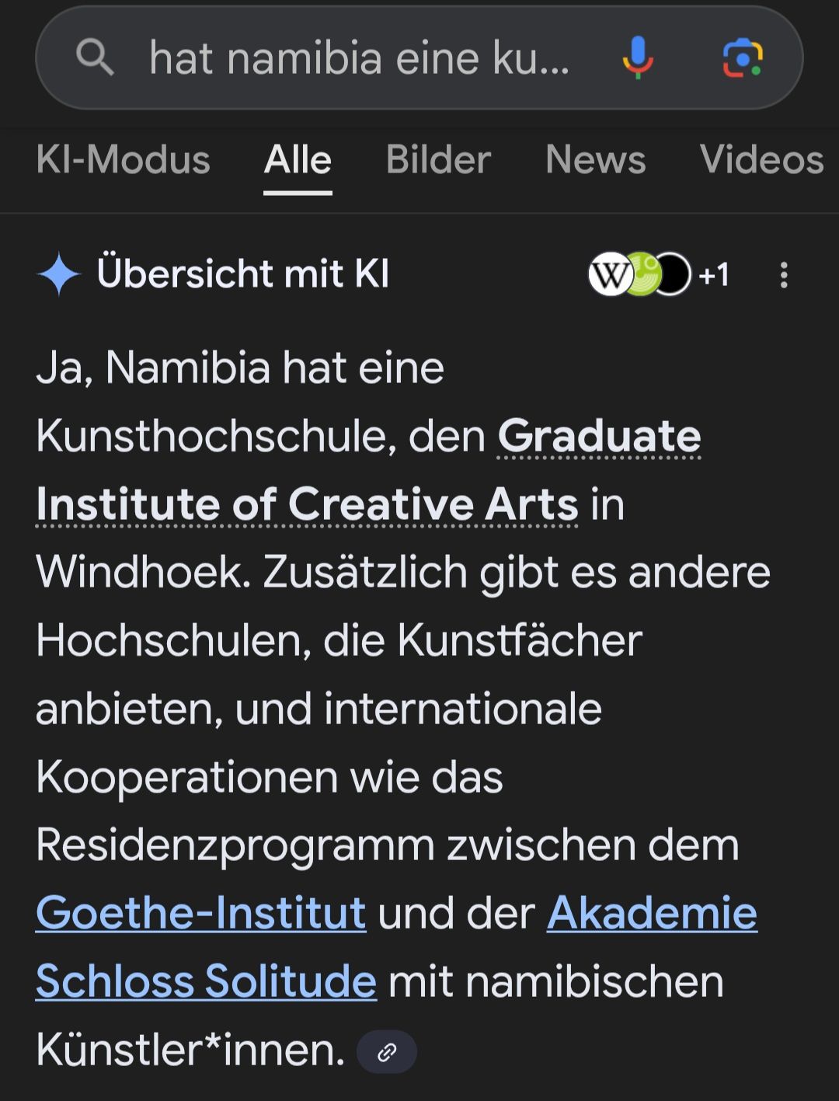This screenshot has height=1101, width=839.
Task: Switch to the Bilder tab
Action: (x=438, y=160)
